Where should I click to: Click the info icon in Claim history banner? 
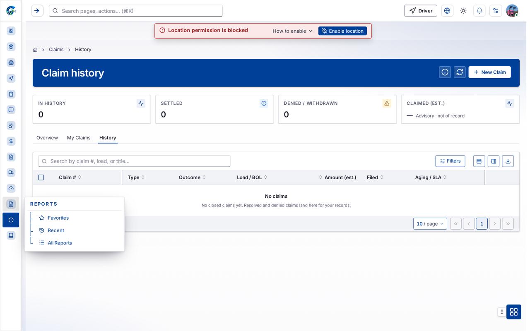(445, 72)
